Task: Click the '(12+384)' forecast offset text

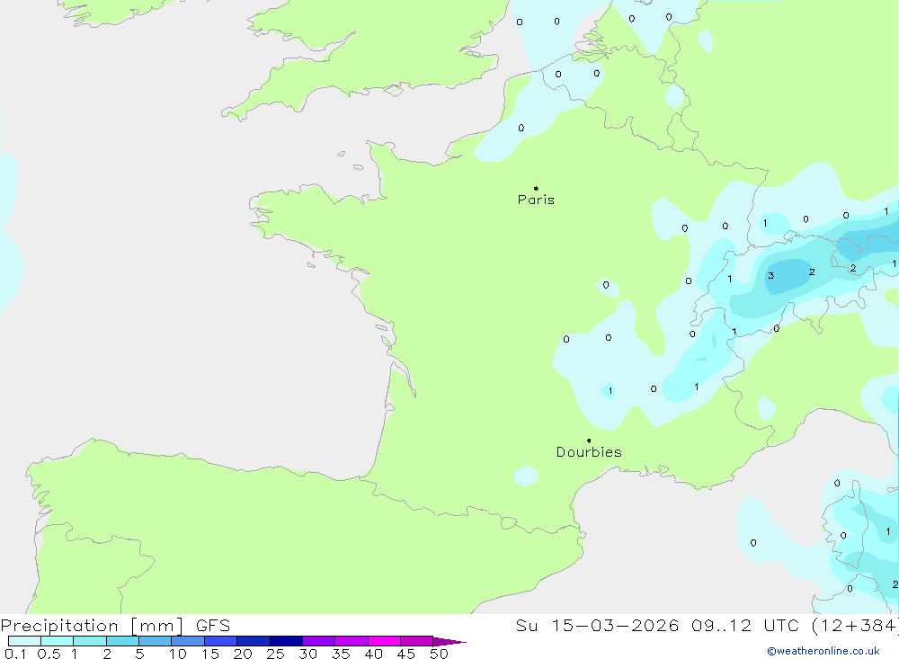Action: coord(855,626)
